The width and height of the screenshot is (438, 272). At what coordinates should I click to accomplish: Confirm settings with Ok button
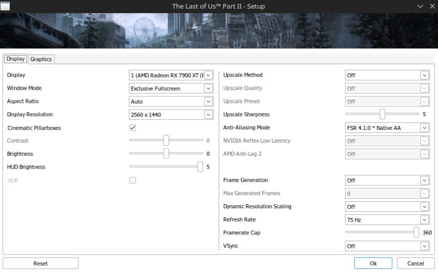click(373, 263)
